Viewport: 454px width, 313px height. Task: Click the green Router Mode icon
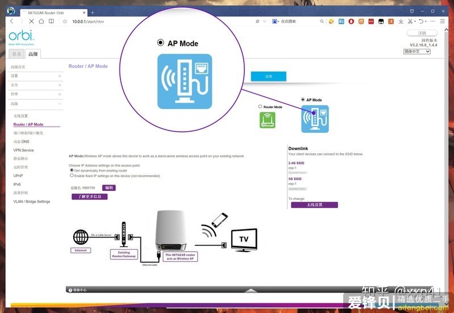pos(267,120)
